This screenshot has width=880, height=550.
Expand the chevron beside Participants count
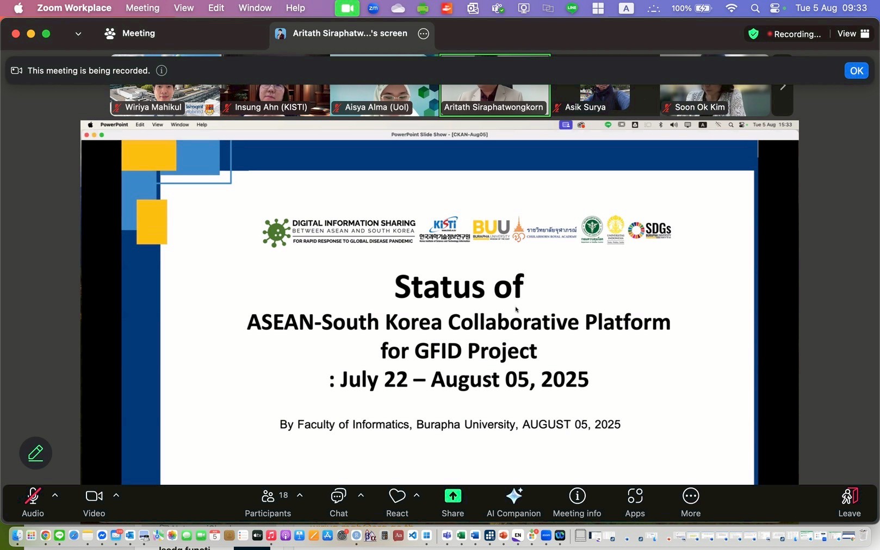tap(300, 495)
